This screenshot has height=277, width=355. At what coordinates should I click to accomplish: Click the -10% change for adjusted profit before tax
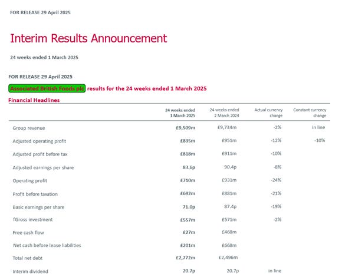276,154
